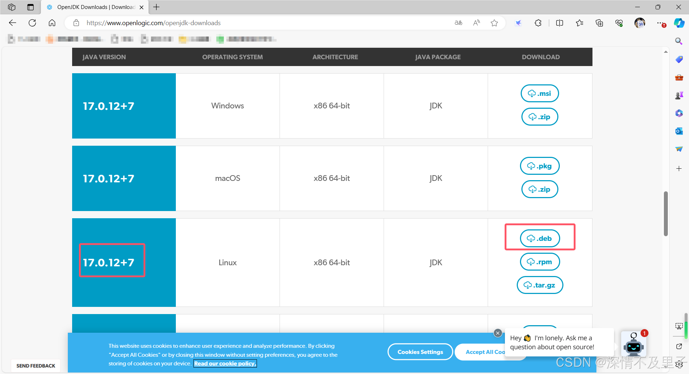This screenshot has height=374, width=689.
Task: Click x86 64-bit in the Linux row
Action: 332,263
